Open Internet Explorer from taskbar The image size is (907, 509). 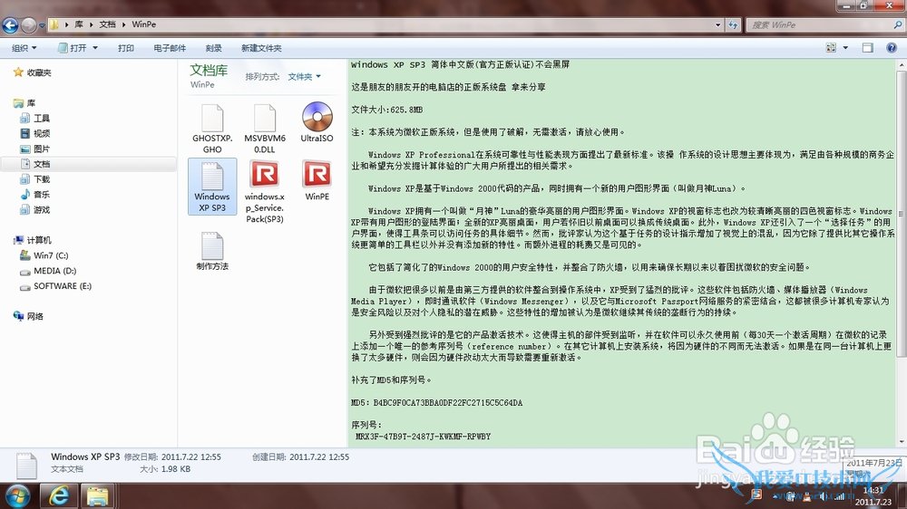point(58,496)
